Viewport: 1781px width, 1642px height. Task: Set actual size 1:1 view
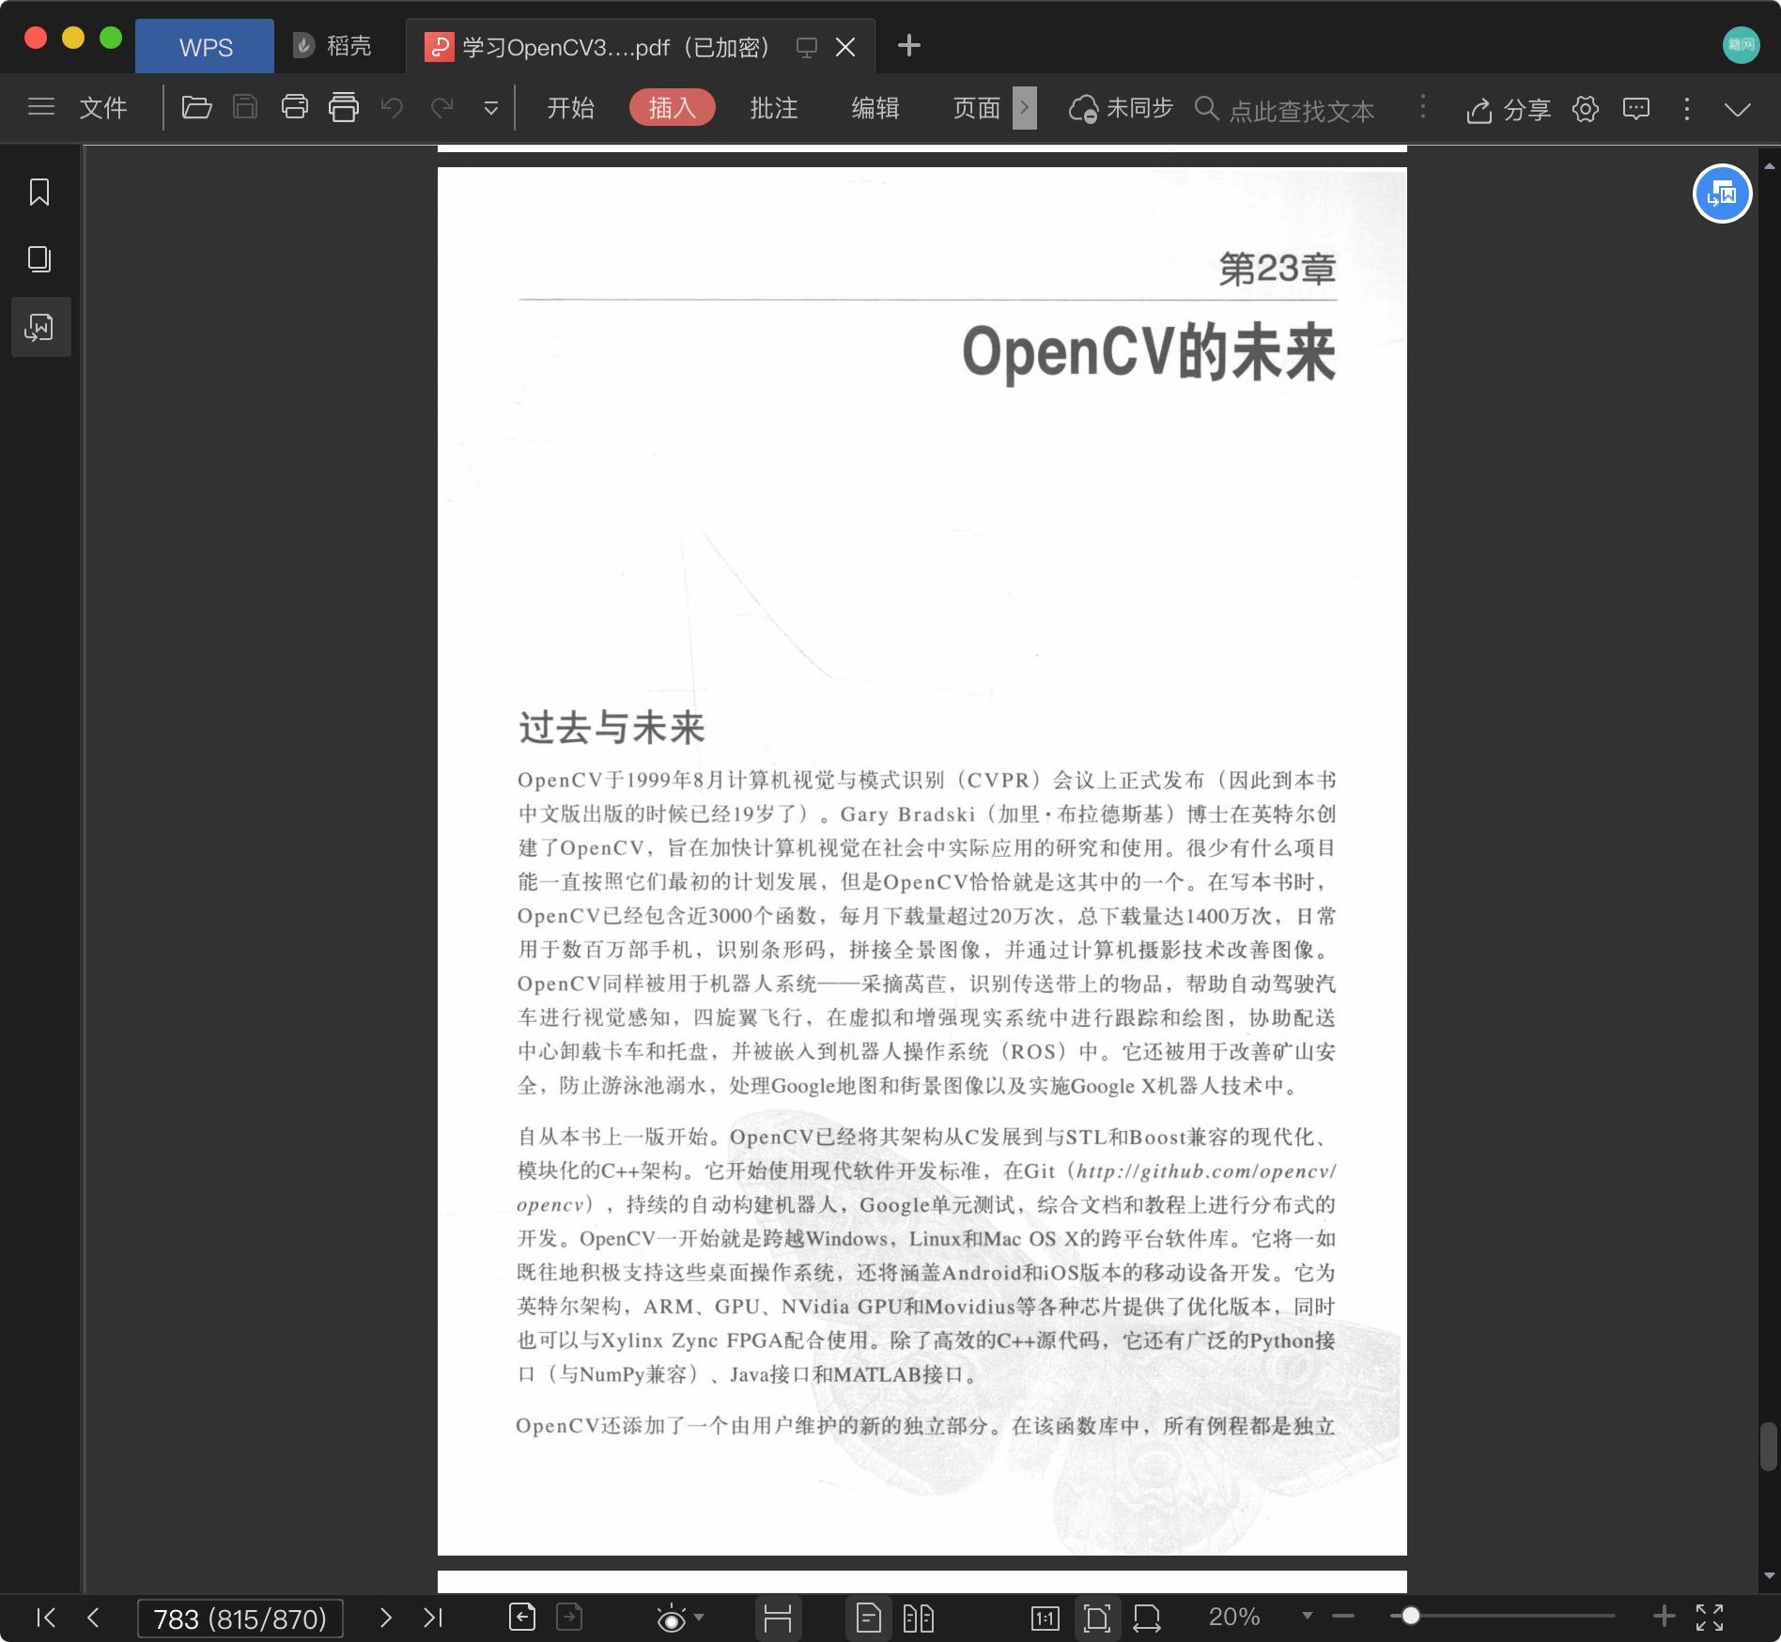click(1045, 1618)
